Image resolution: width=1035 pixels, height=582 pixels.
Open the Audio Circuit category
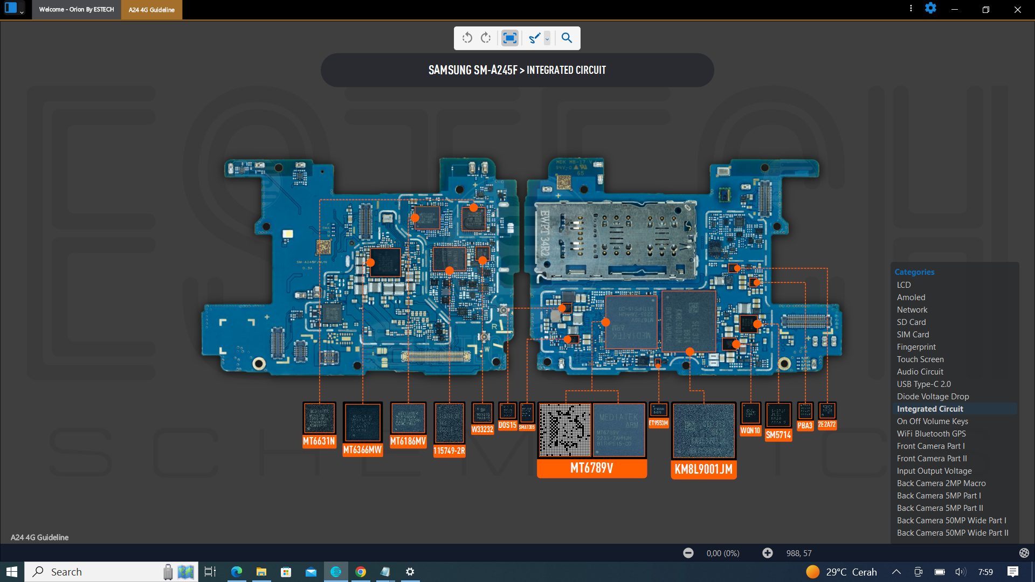[x=920, y=372]
